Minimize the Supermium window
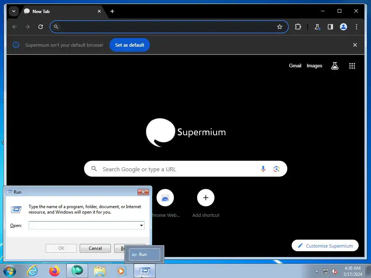 [323, 11]
